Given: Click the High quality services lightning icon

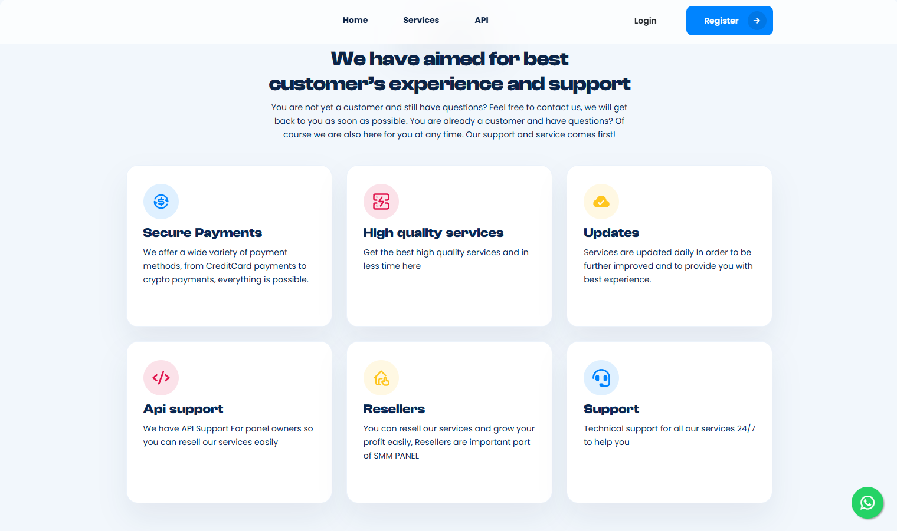Looking at the screenshot, I should [x=381, y=202].
